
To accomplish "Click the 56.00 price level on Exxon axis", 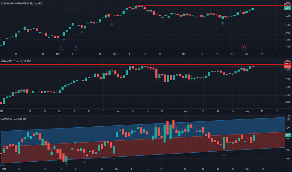I will coord(288,16).
